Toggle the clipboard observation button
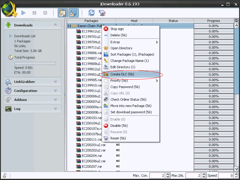 pyautogui.click(x=63, y=13)
